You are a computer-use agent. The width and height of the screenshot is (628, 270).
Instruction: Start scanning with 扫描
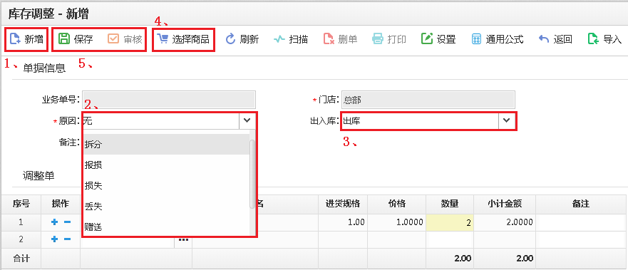pyautogui.click(x=290, y=39)
